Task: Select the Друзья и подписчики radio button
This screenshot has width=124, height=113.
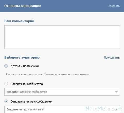Action: coord(6,66)
